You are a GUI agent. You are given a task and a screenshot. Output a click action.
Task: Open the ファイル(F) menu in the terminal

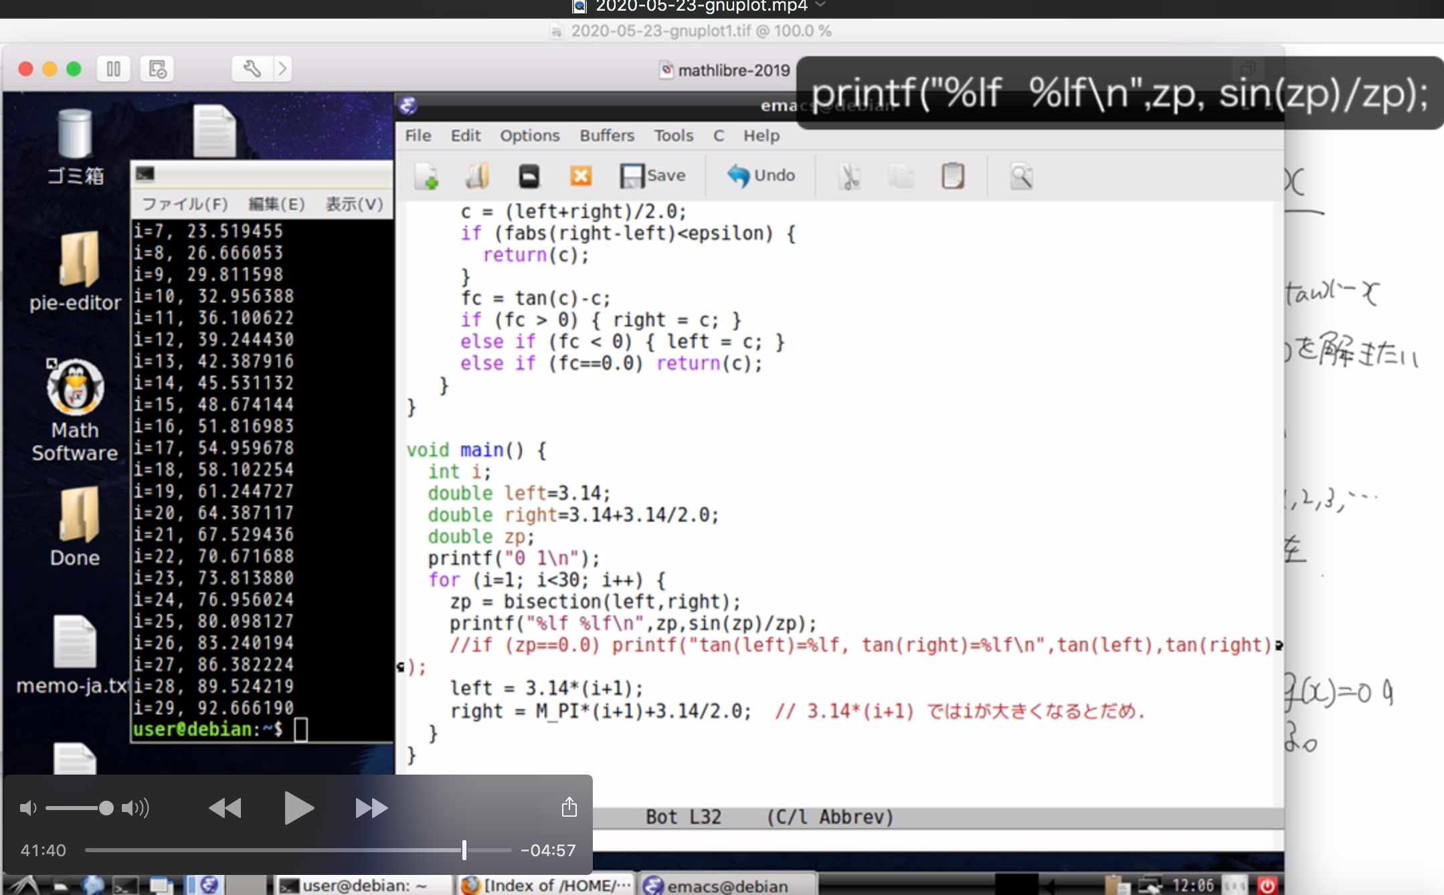click(185, 204)
